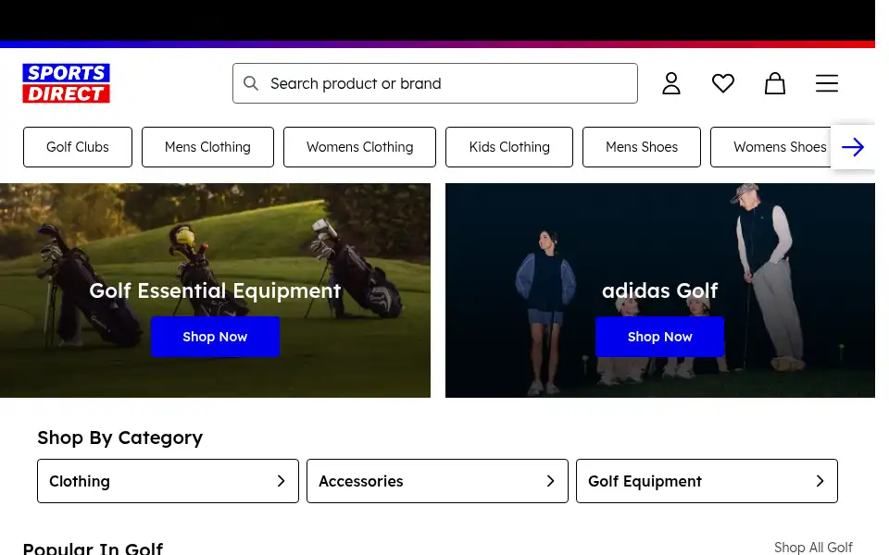889x555 pixels.
Task: Focus the Search product or brand field
Action: point(435,83)
